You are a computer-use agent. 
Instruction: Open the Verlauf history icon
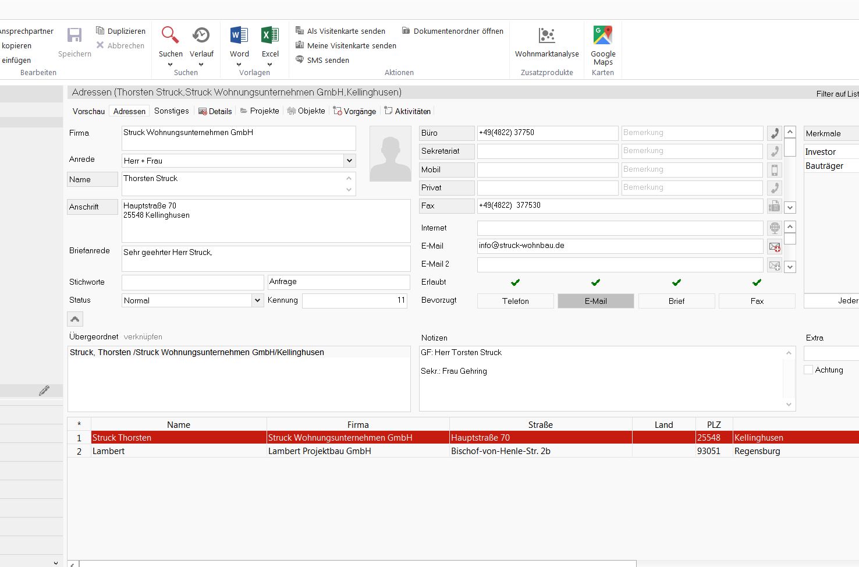(x=201, y=36)
